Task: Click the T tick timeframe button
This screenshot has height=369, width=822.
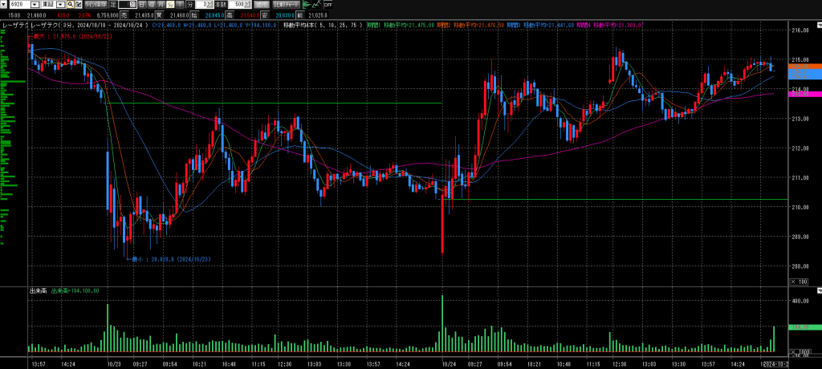Action: pos(180,5)
